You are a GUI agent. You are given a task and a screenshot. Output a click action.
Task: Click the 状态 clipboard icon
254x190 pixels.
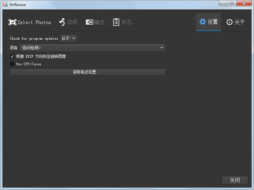click(116, 22)
